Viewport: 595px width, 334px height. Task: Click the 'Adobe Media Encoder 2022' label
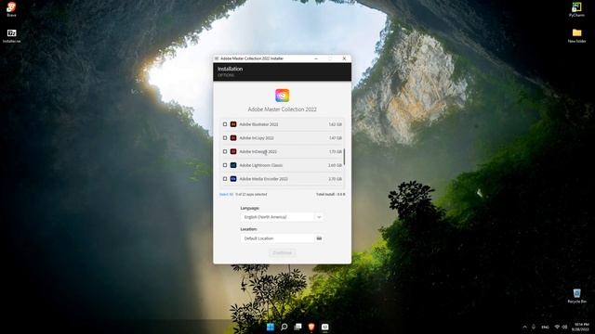coord(264,179)
